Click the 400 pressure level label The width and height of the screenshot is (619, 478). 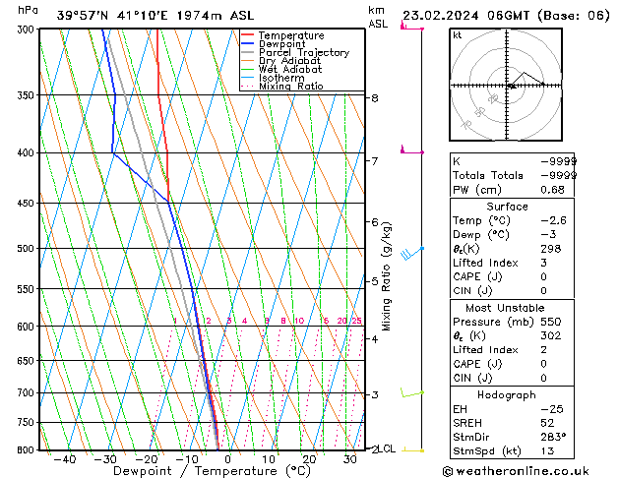pos(28,153)
